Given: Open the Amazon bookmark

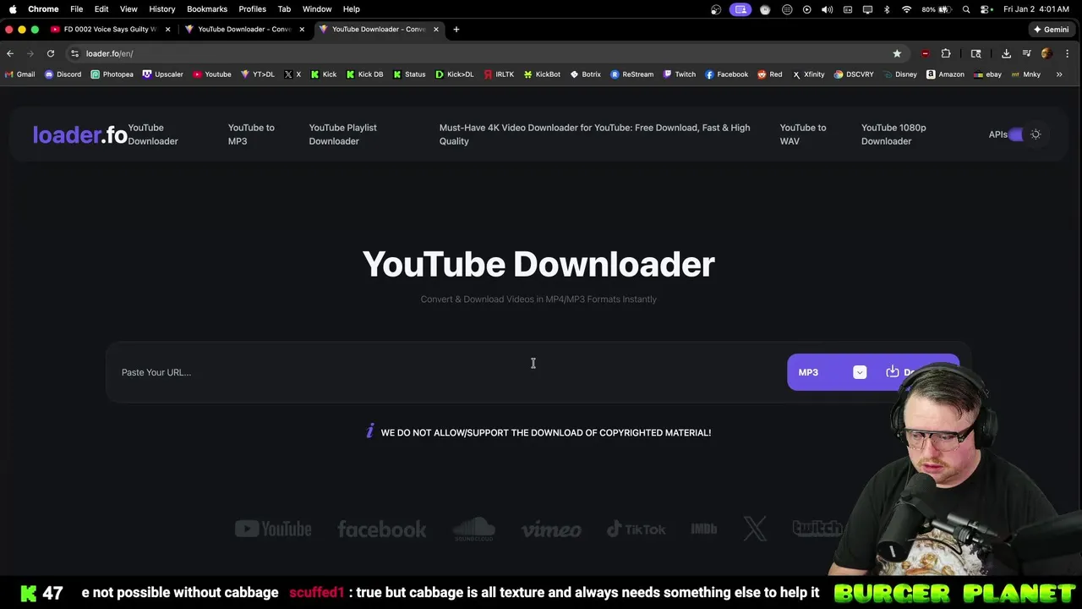Looking at the screenshot, I should pyautogui.click(x=945, y=74).
